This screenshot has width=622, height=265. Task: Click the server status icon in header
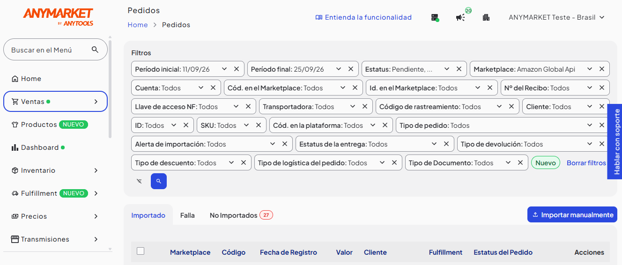435,17
